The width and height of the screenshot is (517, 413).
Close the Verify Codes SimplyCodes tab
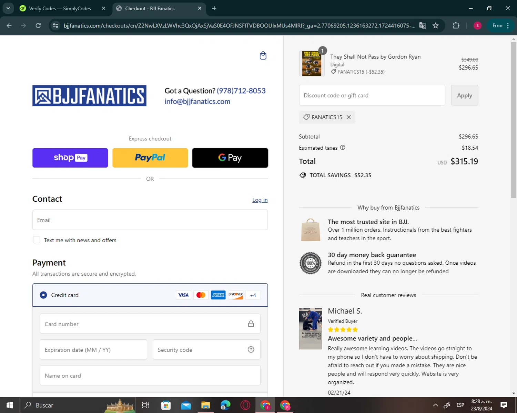tap(103, 8)
